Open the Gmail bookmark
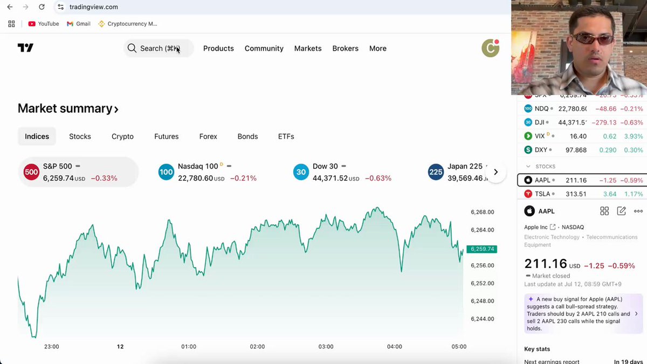647x364 pixels. [79, 24]
